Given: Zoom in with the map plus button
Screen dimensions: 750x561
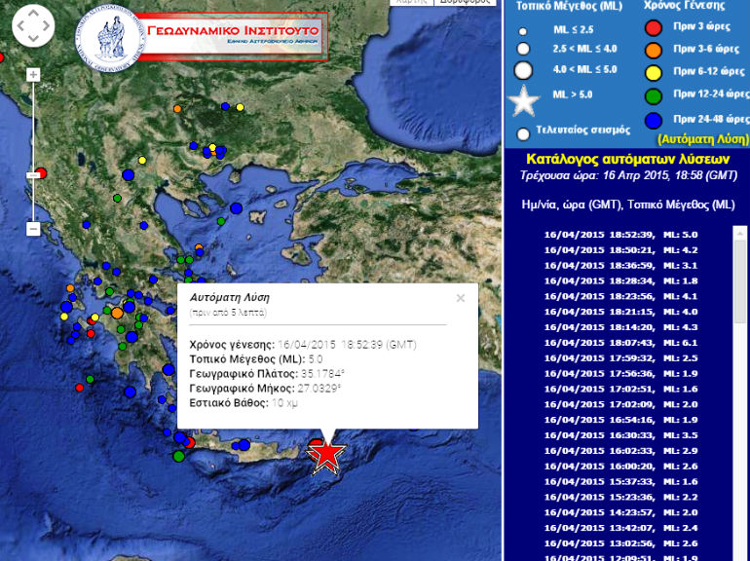Looking at the screenshot, I should click(33, 75).
